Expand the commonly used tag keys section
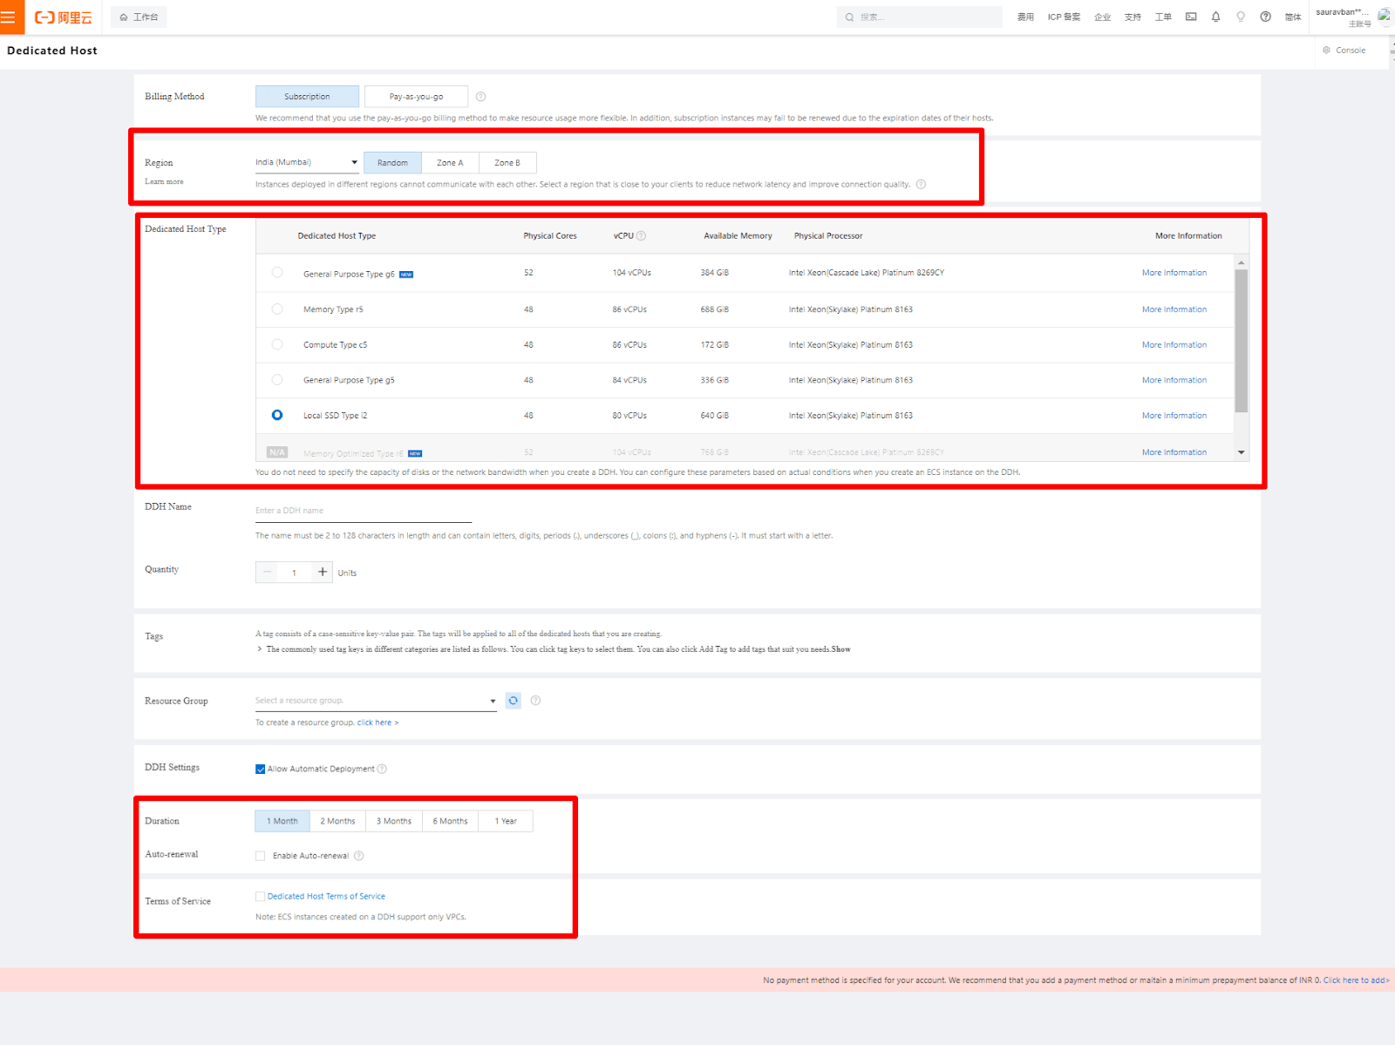Screen dimensions: 1395x1045 tap(259, 648)
